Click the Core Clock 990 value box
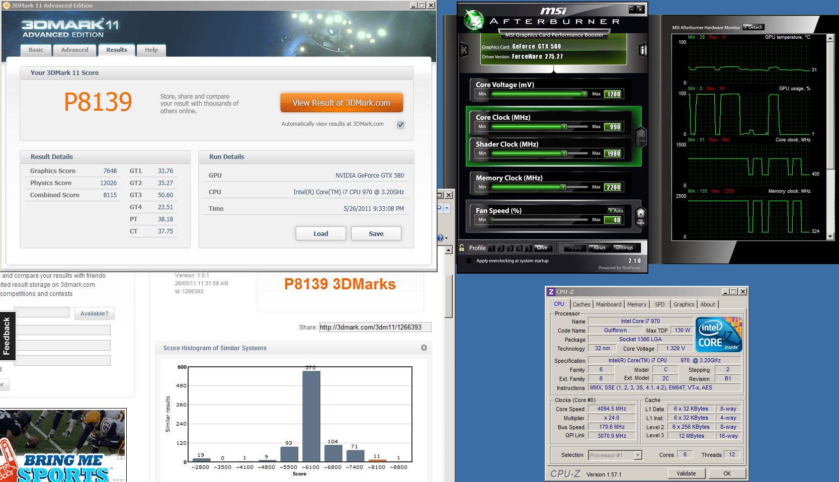The width and height of the screenshot is (839, 482). (x=614, y=127)
